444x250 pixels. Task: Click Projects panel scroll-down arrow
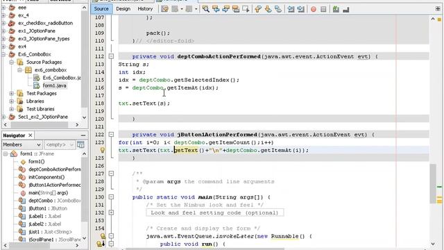coord(84,117)
